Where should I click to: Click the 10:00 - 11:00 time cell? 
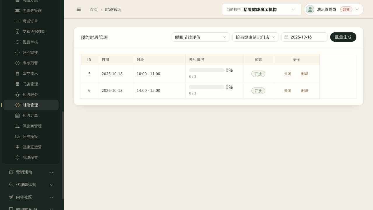[x=159, y=74]
